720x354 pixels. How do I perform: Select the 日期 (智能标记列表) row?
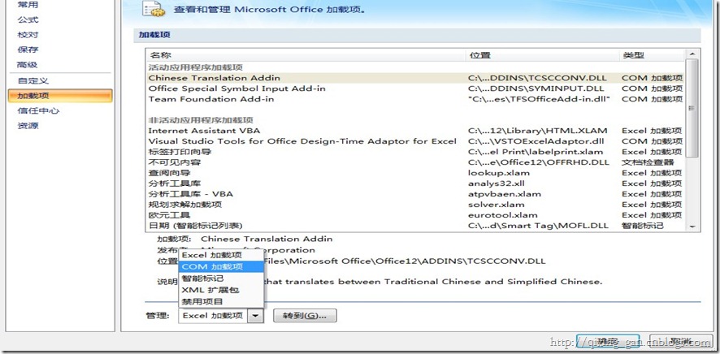pos(415,226)
